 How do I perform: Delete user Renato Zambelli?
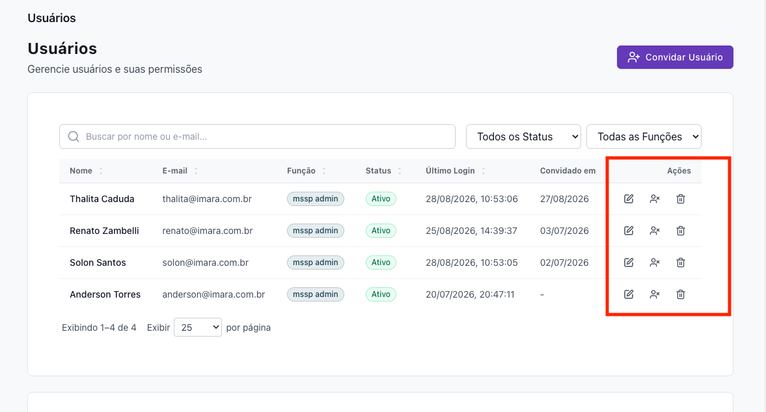pos(681,231)
